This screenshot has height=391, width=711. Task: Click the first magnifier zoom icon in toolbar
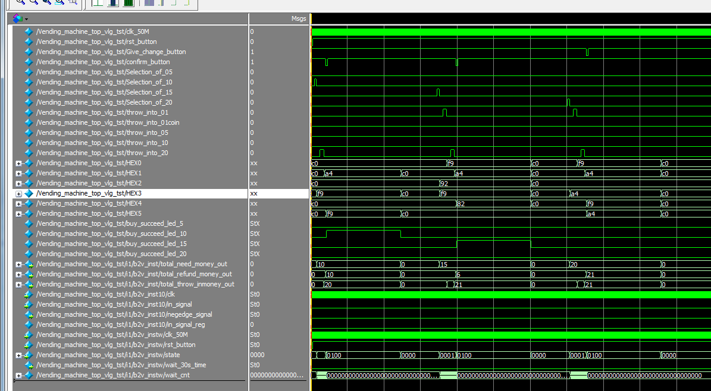coord(20,2)
